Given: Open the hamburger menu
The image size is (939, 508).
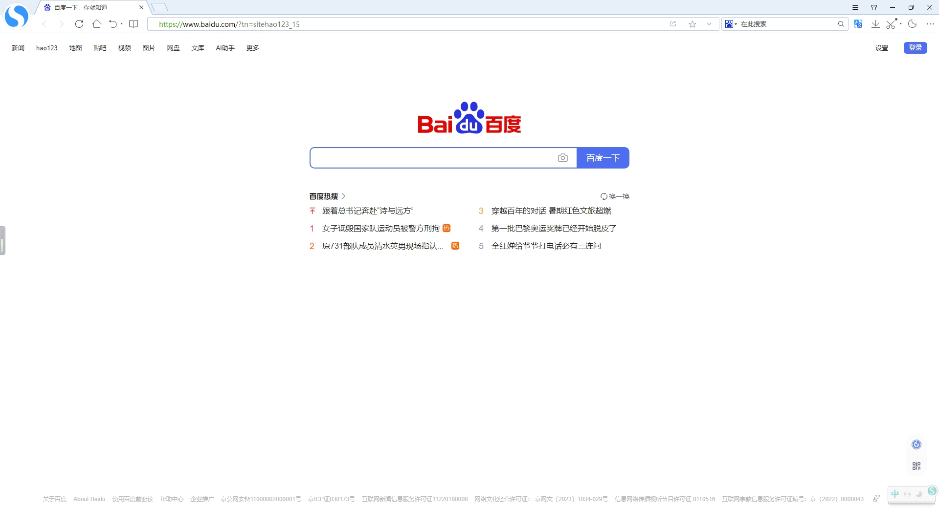Looking at the screenshot, I should pyautogui.click(x=855, y=7).
